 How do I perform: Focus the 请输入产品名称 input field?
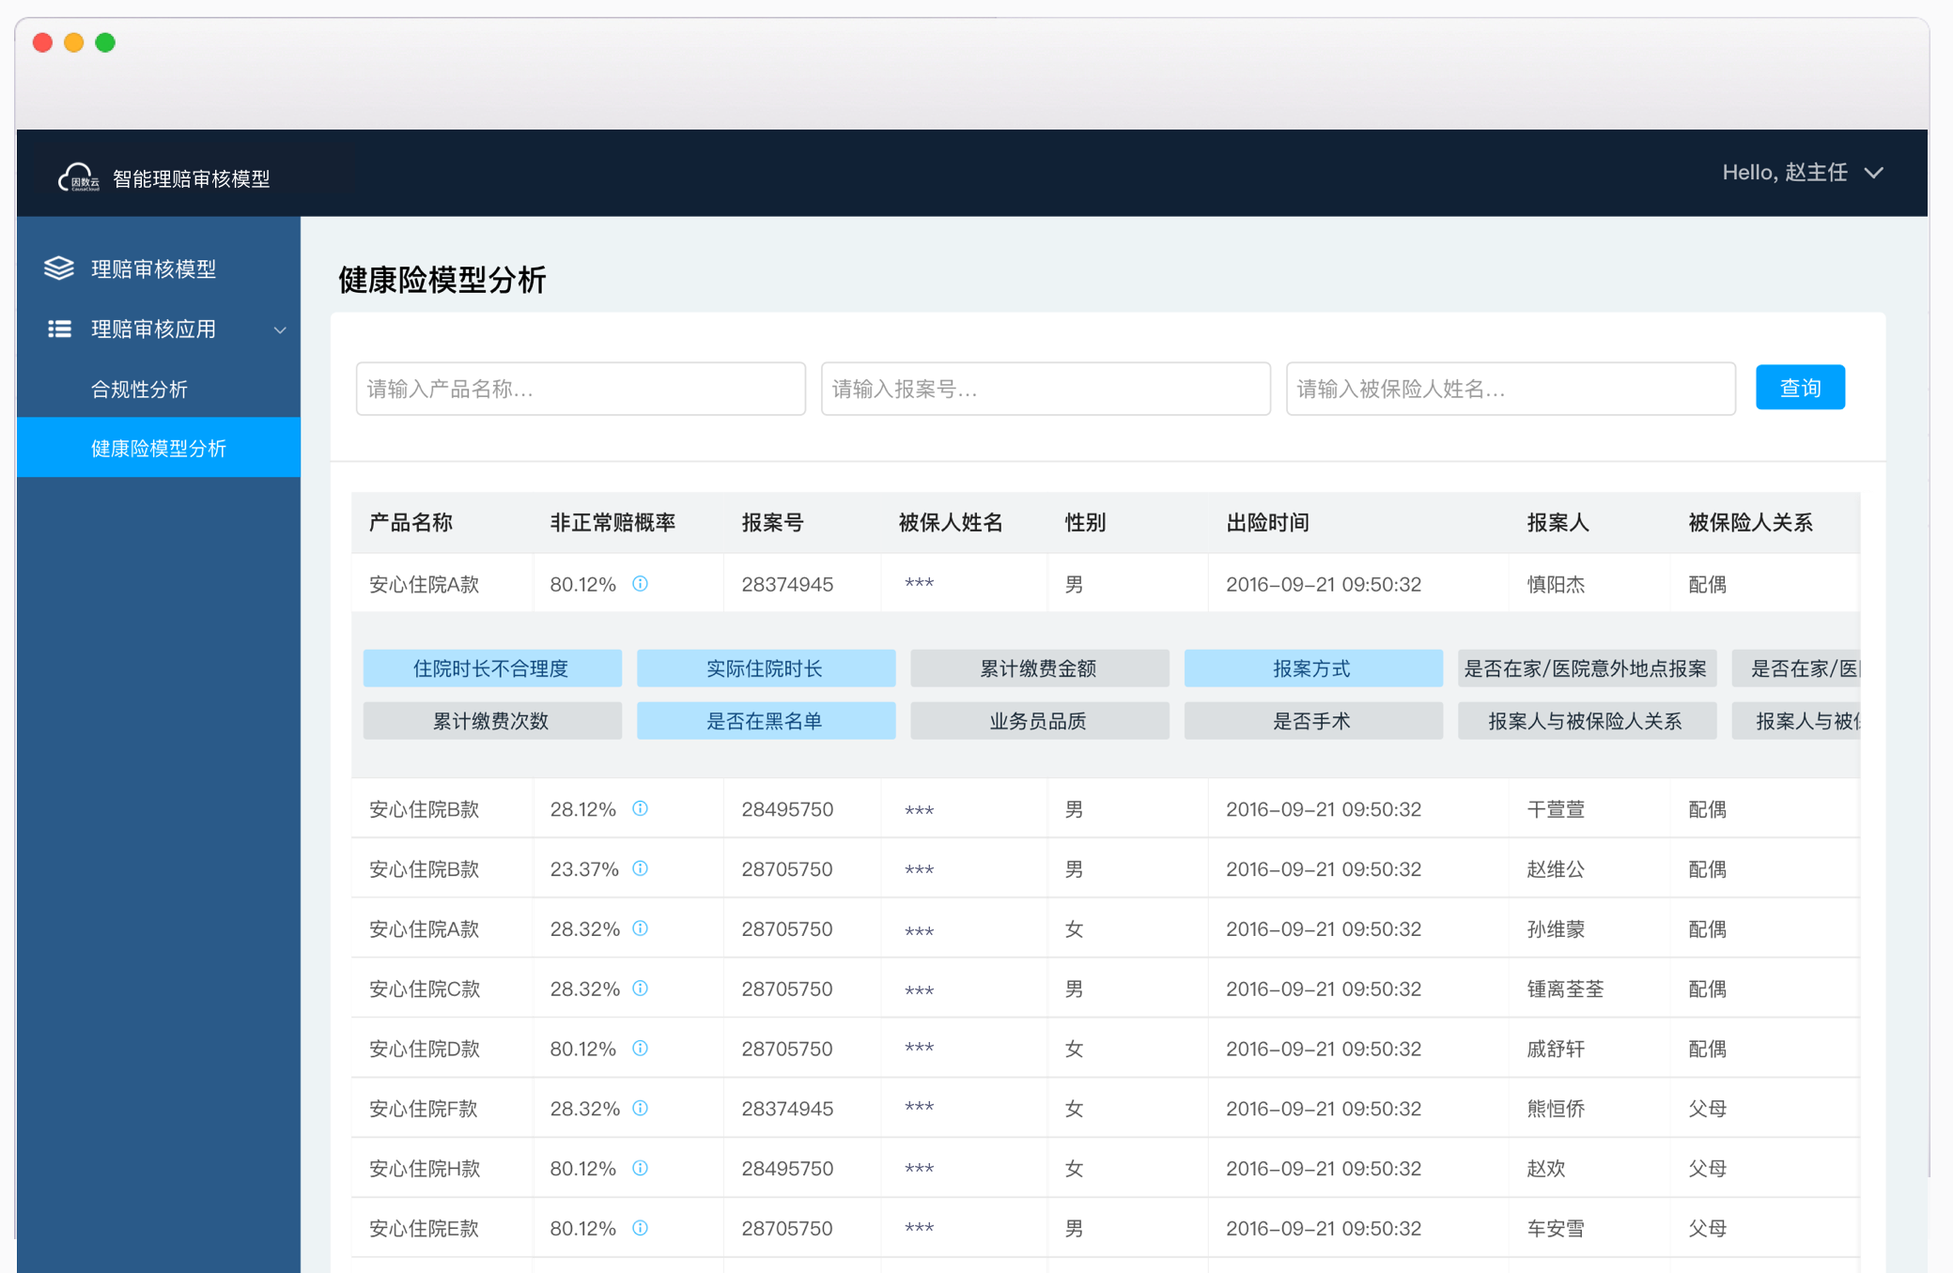tap(580, 389)
